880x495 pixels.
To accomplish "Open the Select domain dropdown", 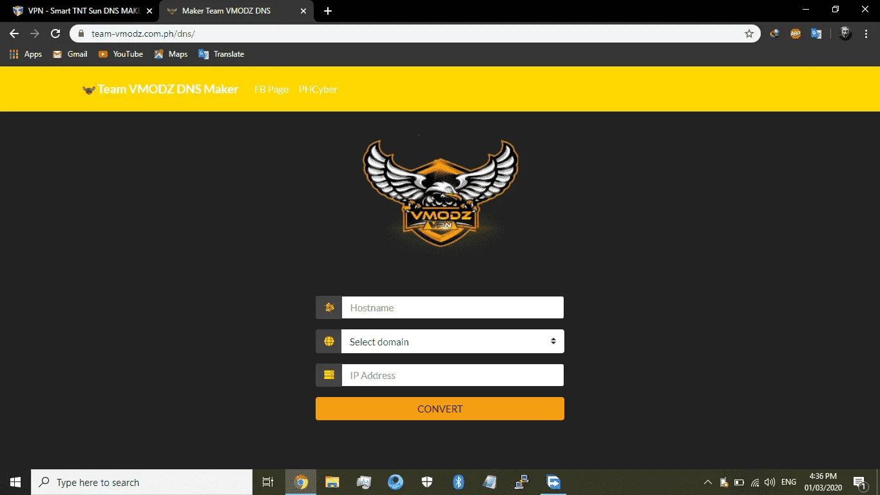I will tap(452, 342).
